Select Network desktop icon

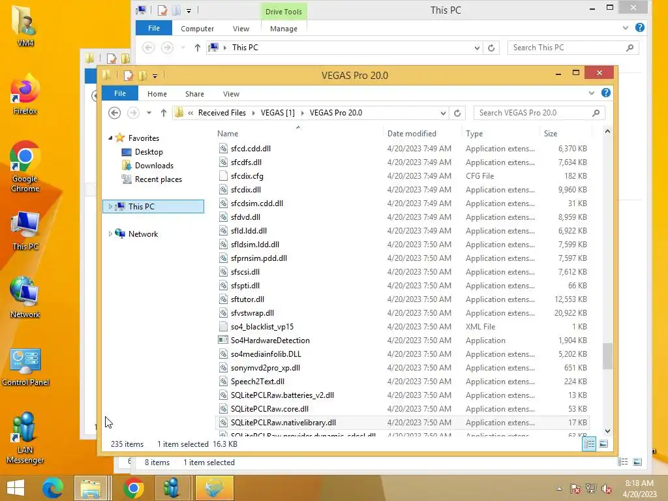[x=25, y=297]
